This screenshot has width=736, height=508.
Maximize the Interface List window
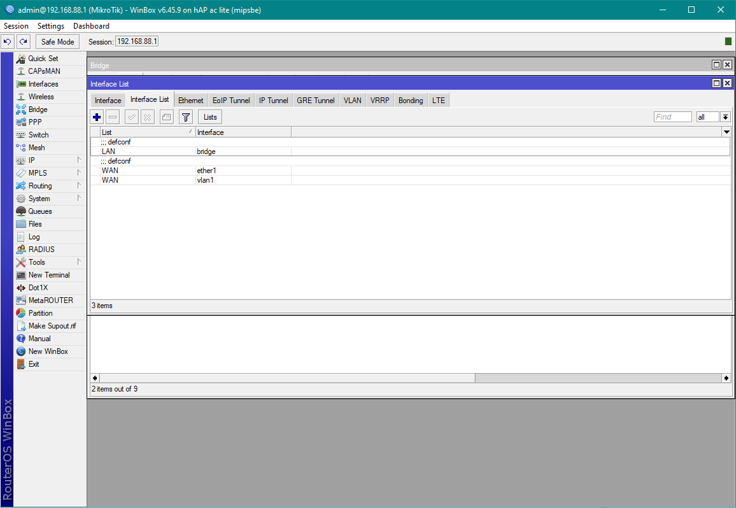[x=716, y=83]
